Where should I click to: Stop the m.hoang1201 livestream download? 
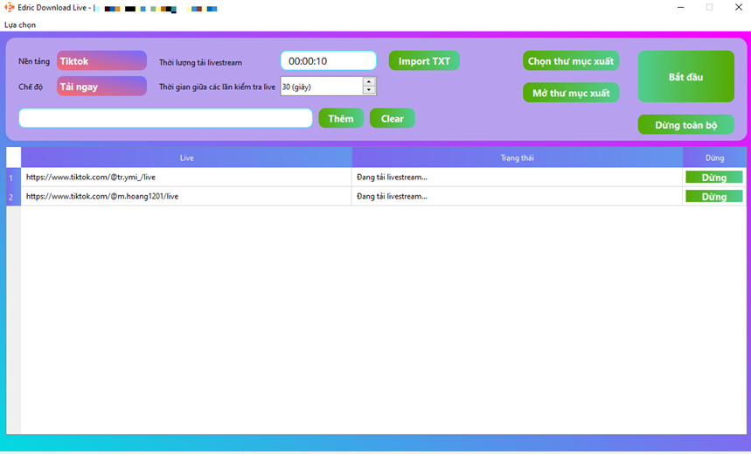(713, 197)
